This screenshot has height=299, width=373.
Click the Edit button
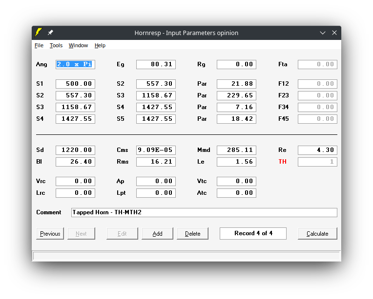coord(122,234)
